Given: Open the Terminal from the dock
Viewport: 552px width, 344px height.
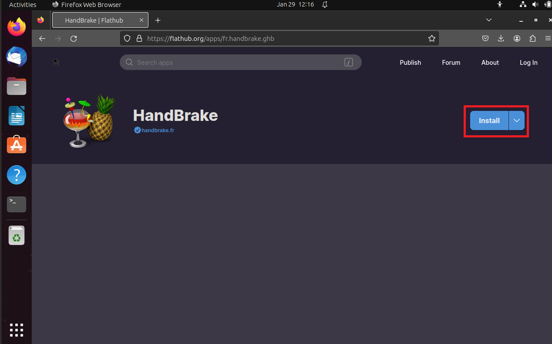Looking at the screenshot, I should pyautogui.click(x=16, y=204).
